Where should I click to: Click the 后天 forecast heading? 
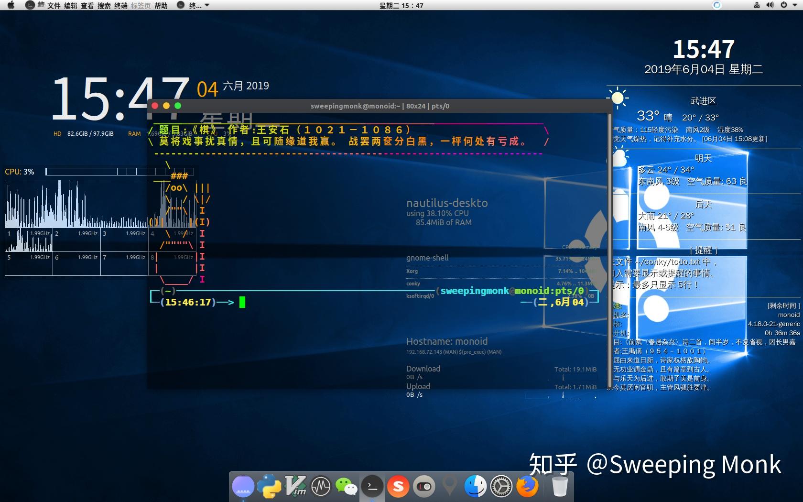(x=703, y=204)
